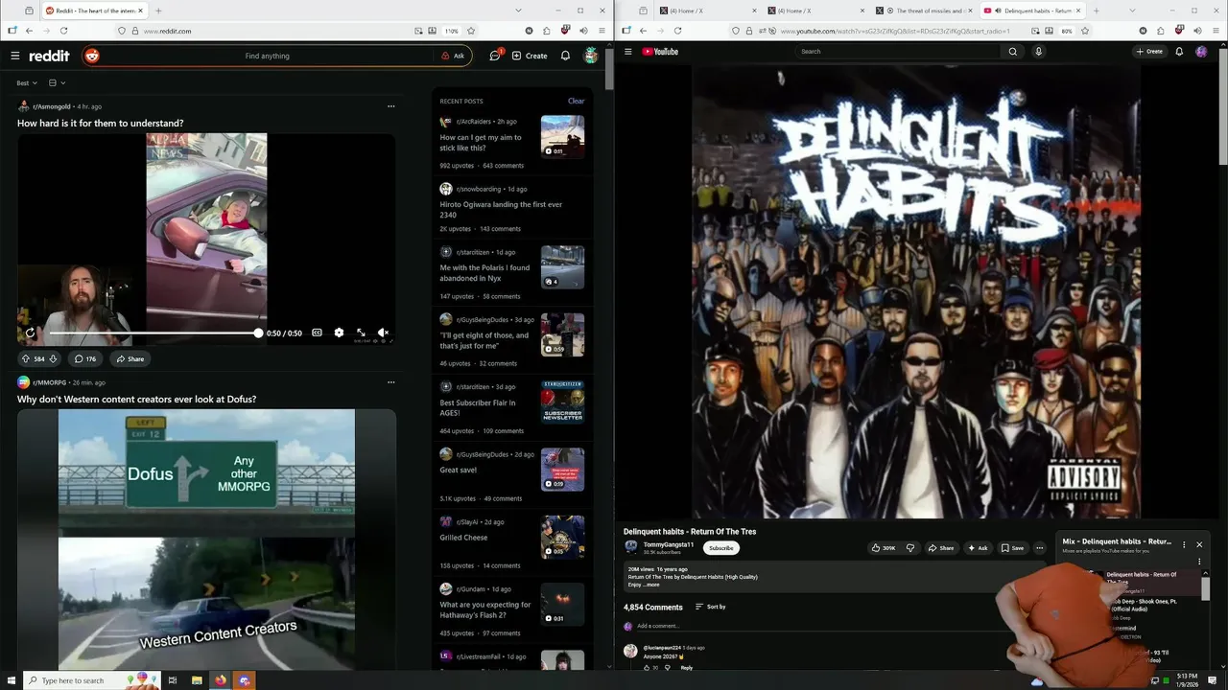Open File Explorer from taskbar

[x=197, y=680]
